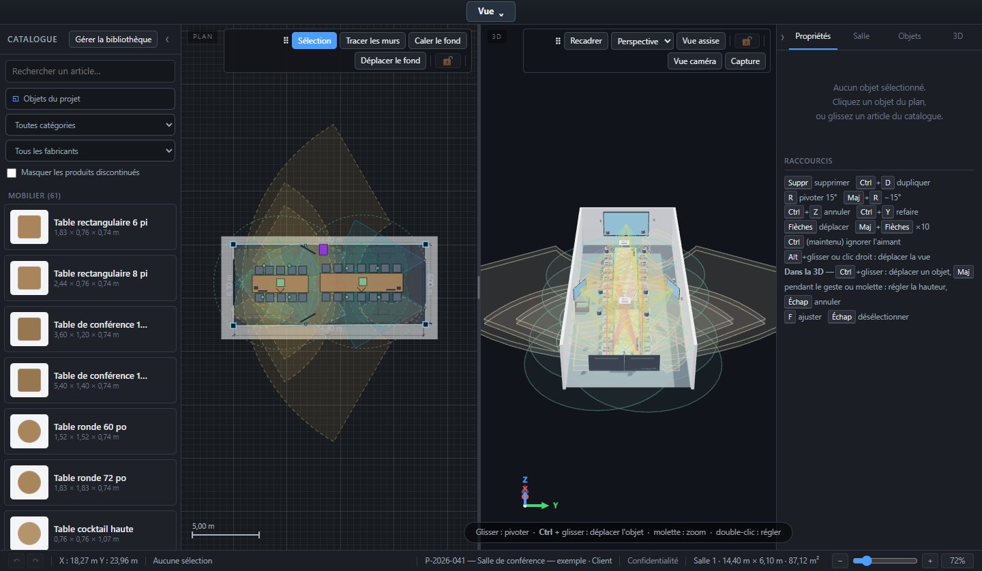Click the zoom in plus button

tap(930, 561)
